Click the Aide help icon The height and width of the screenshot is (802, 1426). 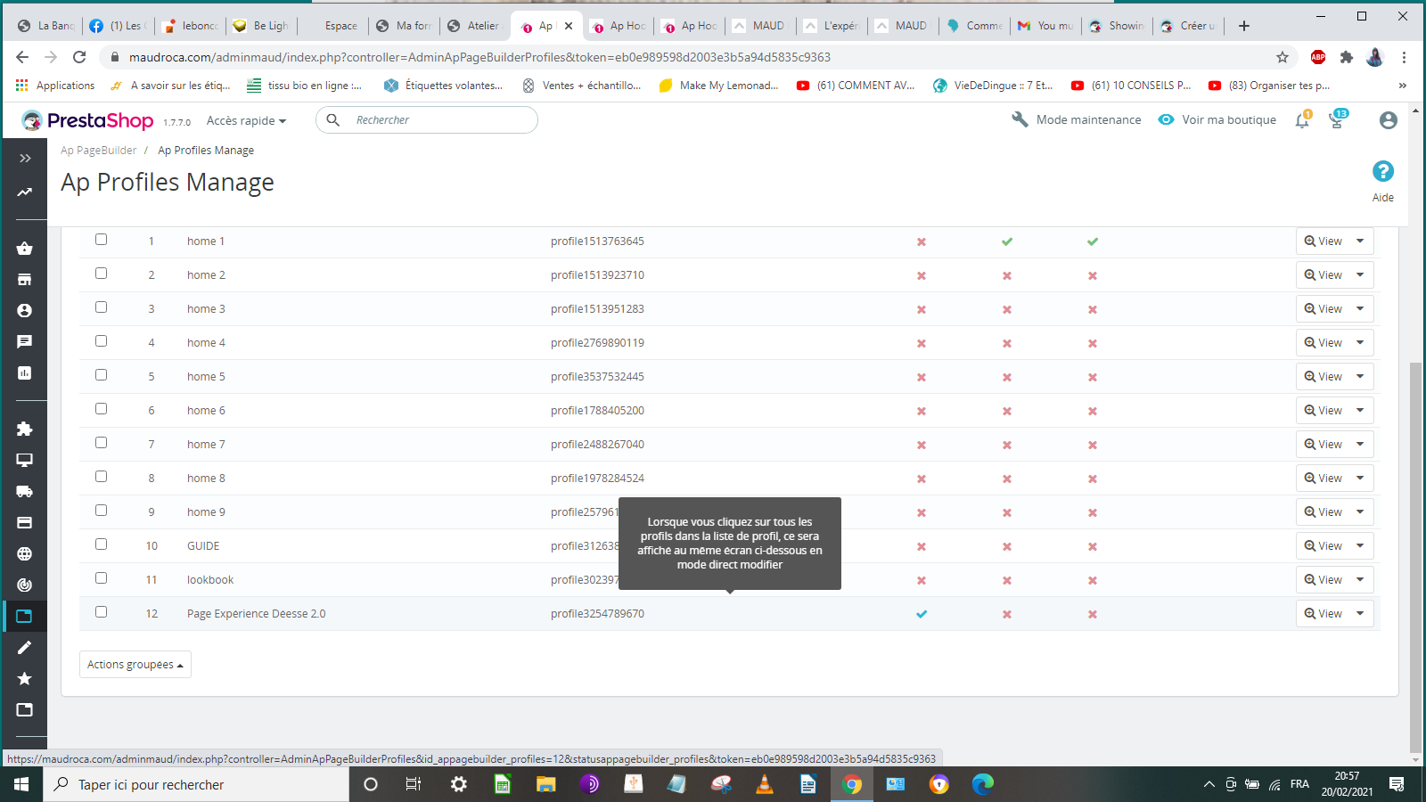1383,171
